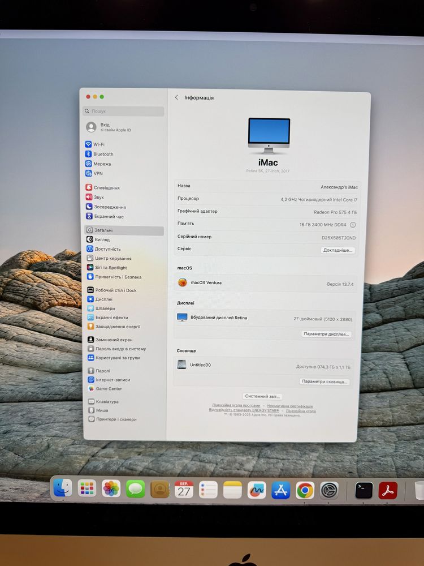Open Параметри дисплея button
The image size is (424, 566).
(326, 334)
